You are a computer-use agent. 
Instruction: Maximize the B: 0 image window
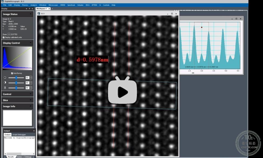click(x=172, y=14)
